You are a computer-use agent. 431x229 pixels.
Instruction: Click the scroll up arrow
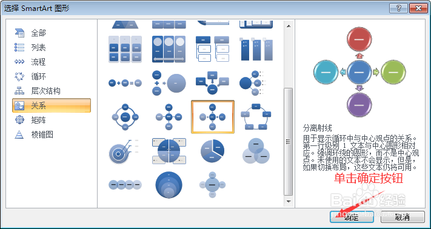coord(289,26)
